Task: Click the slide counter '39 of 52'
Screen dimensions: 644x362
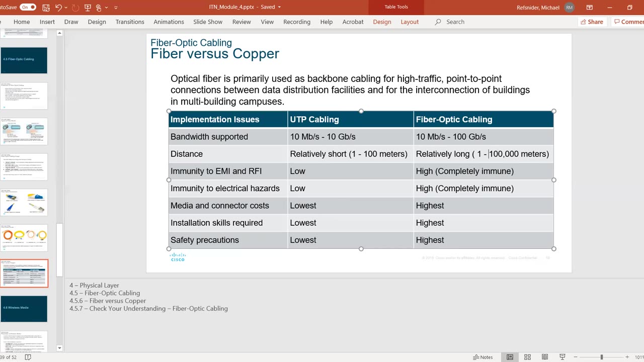Action: (x=8, y=357)
